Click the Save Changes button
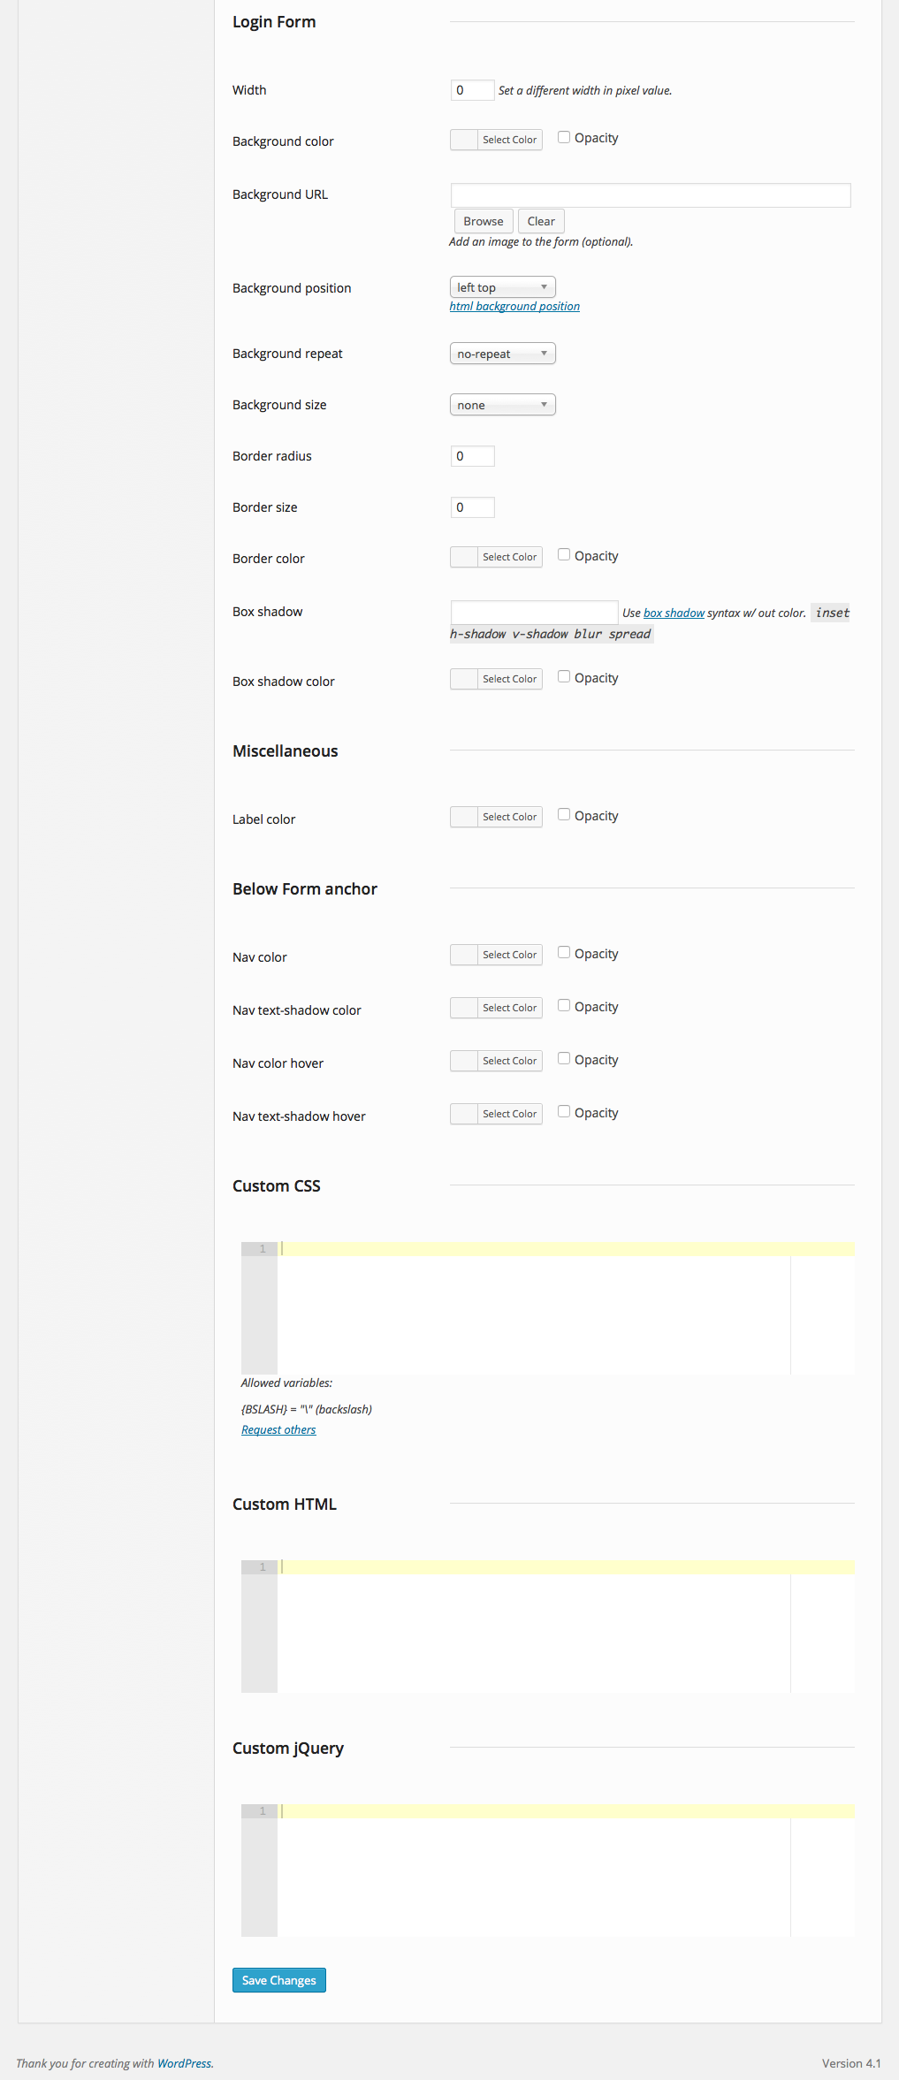 278,1980
